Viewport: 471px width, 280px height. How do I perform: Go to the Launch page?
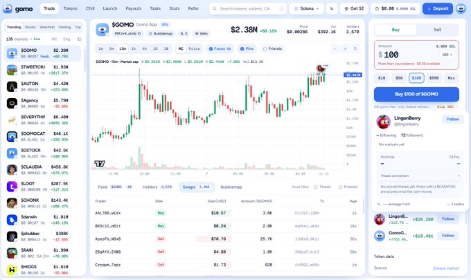pyautogui.click(x=110, y=8)
